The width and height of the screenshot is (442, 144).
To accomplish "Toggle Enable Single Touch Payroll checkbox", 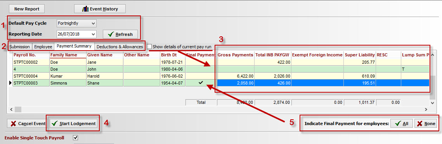I will 75,138.
